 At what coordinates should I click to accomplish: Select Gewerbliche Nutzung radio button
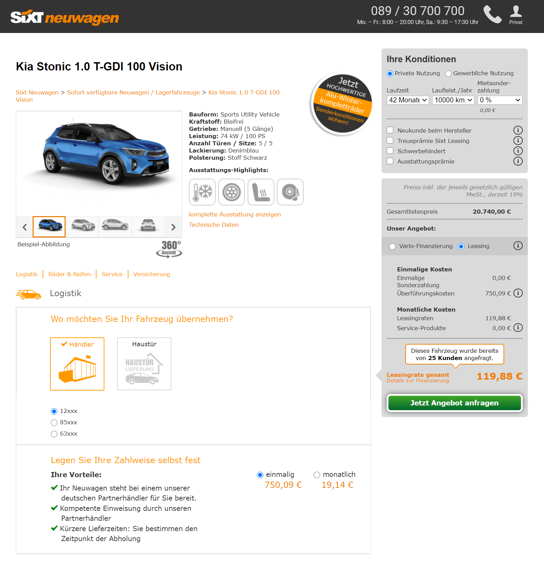coord(448,74)
